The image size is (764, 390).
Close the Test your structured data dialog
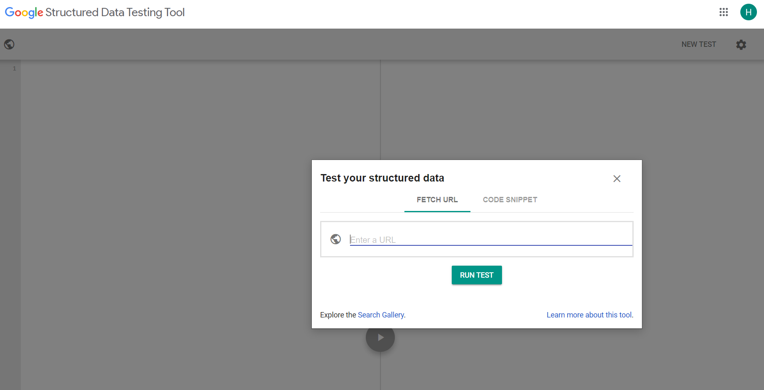coord(617,179)
